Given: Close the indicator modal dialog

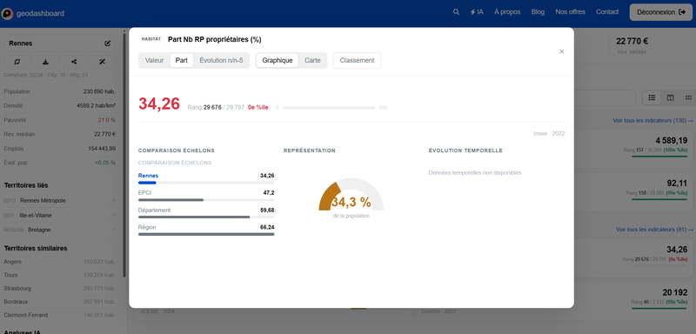Looking at the screenshot, I should [x=561, y=52].
